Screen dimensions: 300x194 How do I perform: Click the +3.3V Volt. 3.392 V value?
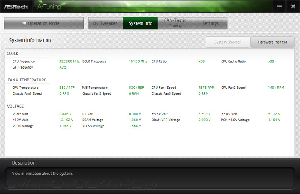(205, 114)
